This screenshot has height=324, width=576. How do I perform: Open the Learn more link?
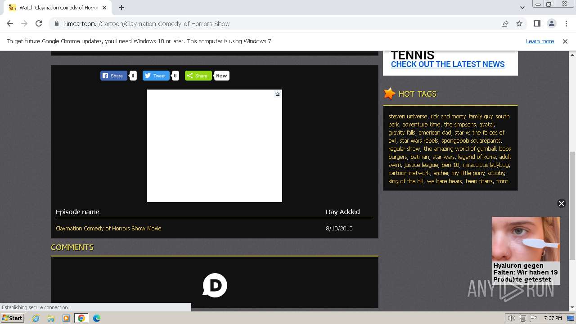540,41
